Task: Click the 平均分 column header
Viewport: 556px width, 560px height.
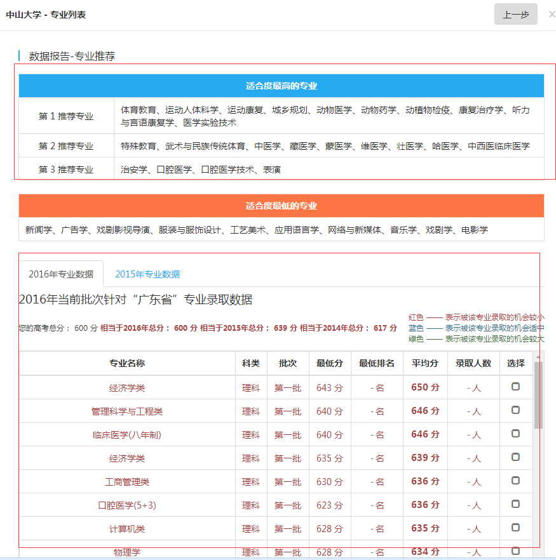Action: pos(425,363)
